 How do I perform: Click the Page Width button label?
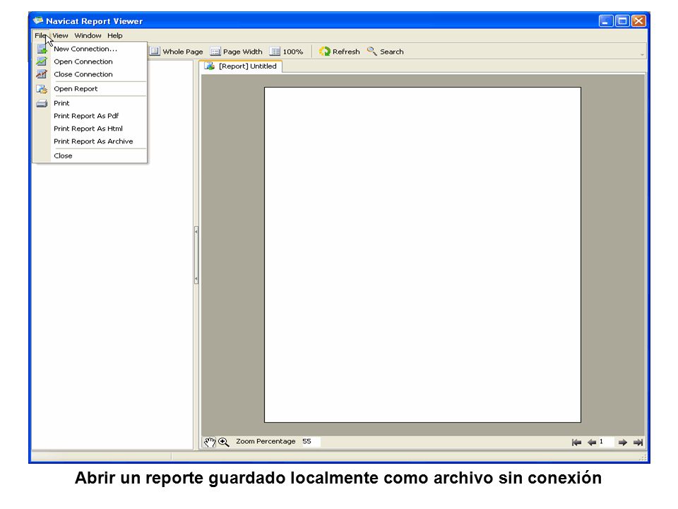[x=242, y=52]
